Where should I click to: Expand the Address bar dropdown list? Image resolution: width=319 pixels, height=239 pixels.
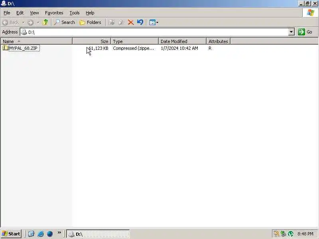coord(291,32)
